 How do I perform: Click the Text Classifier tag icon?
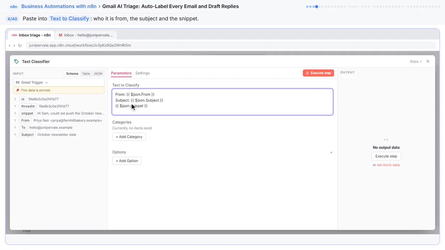pos(16,61)
